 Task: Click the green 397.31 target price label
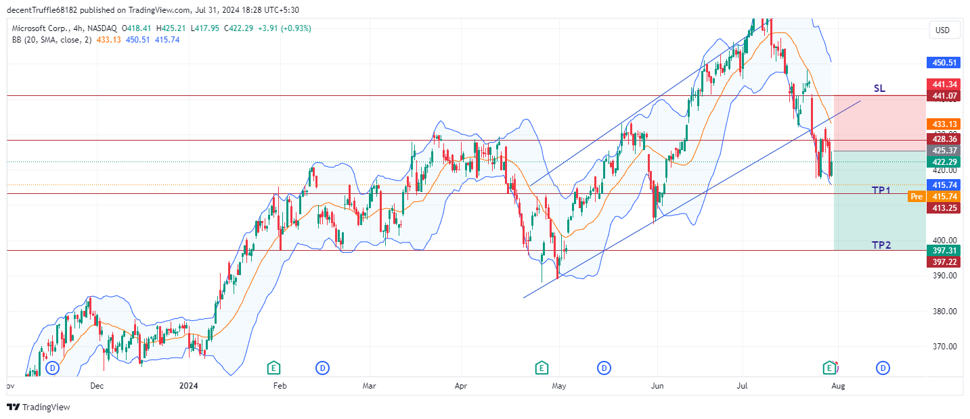(944, 250)
